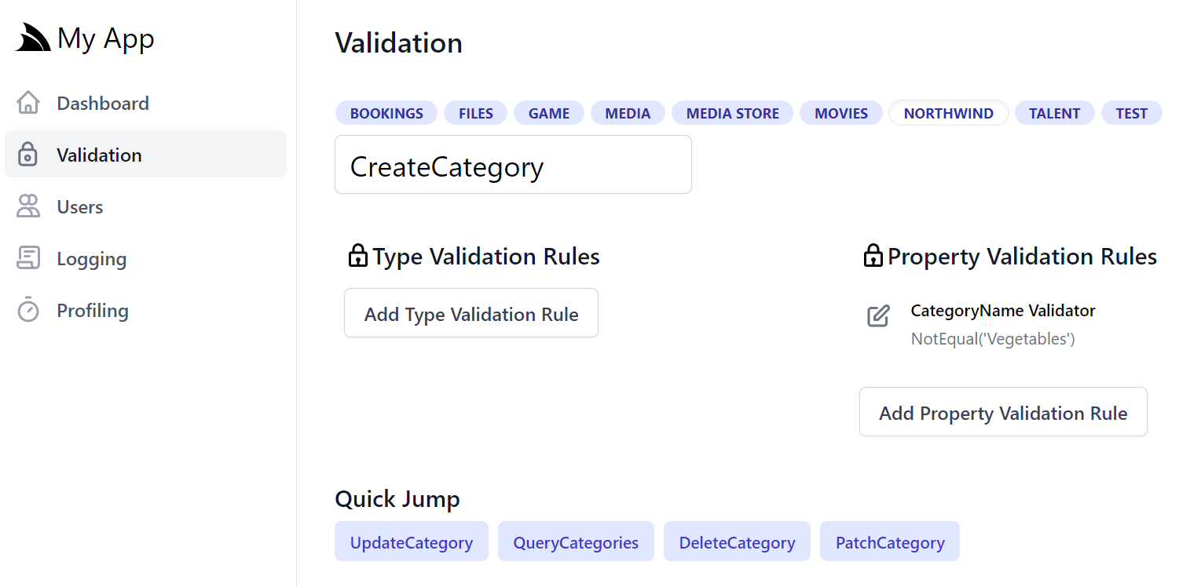This screenshot has height=587, width=1179.
Task: Jump to QueryCategories quick link
Action: tap(576, 541)
